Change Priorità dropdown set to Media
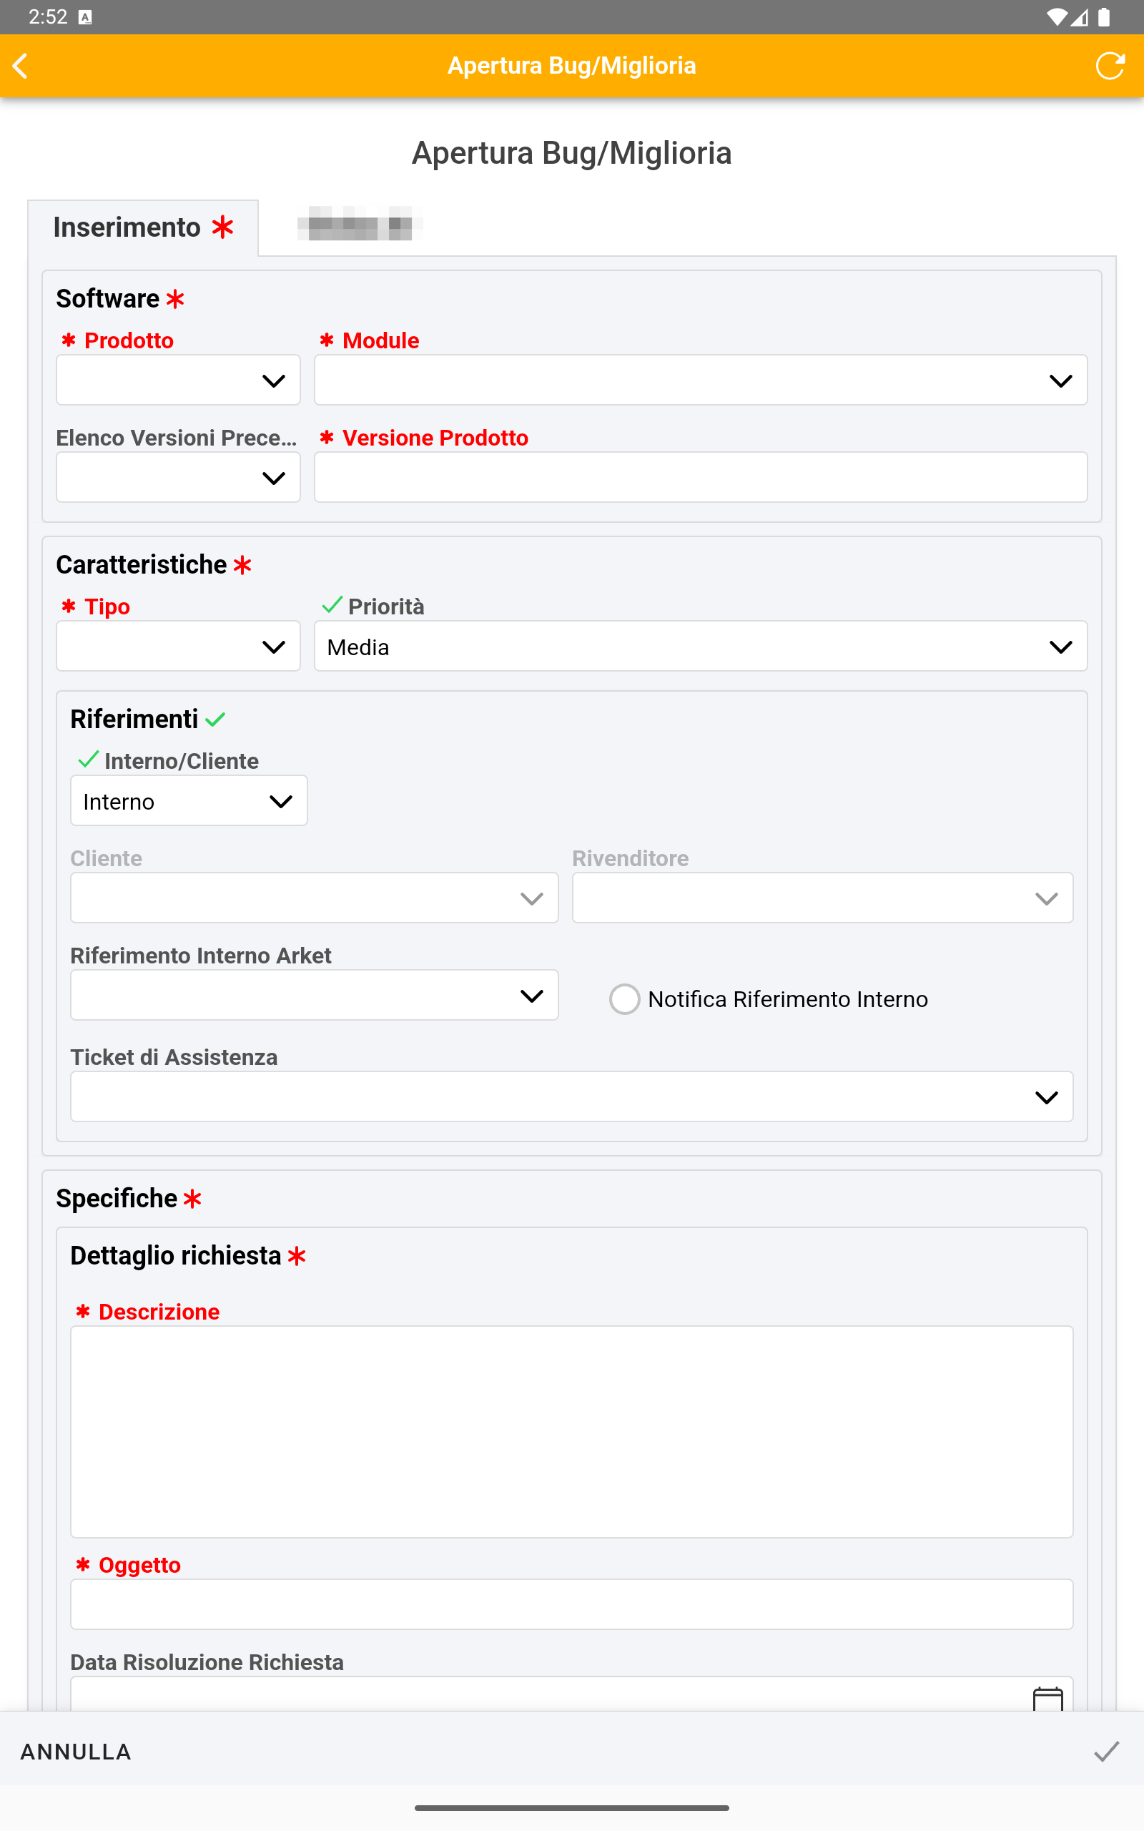The height and width of the screenshot is (1831, 1144). click(700, 646)
